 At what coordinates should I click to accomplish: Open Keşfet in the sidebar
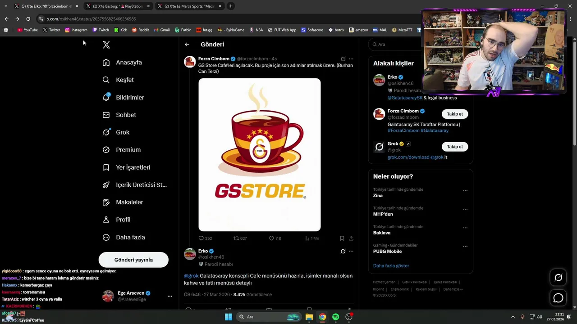(118, 80)
